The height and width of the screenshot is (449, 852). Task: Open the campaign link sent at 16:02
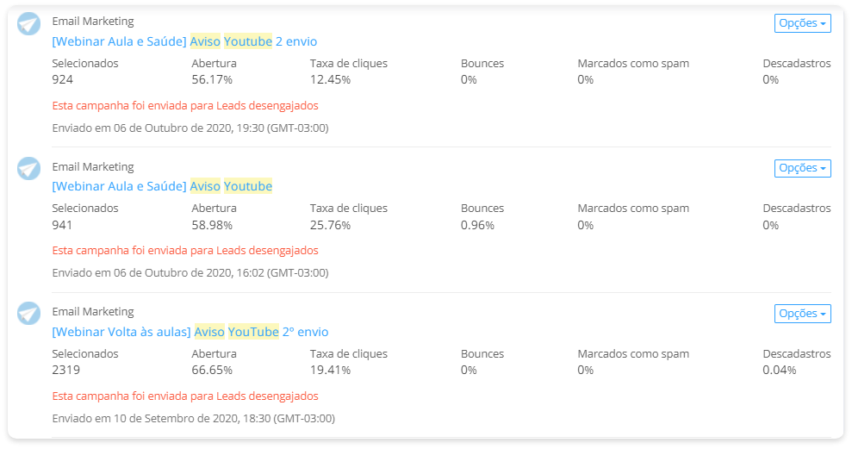pyautogui.click(x=162, y=186)
